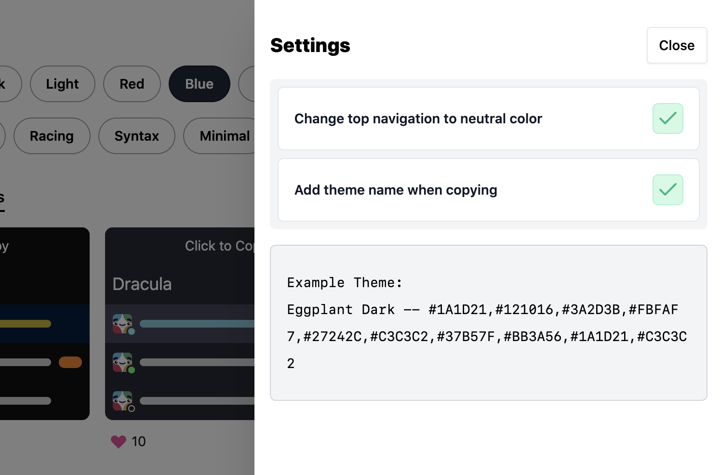Pick the Minimal filter tag

224,136
